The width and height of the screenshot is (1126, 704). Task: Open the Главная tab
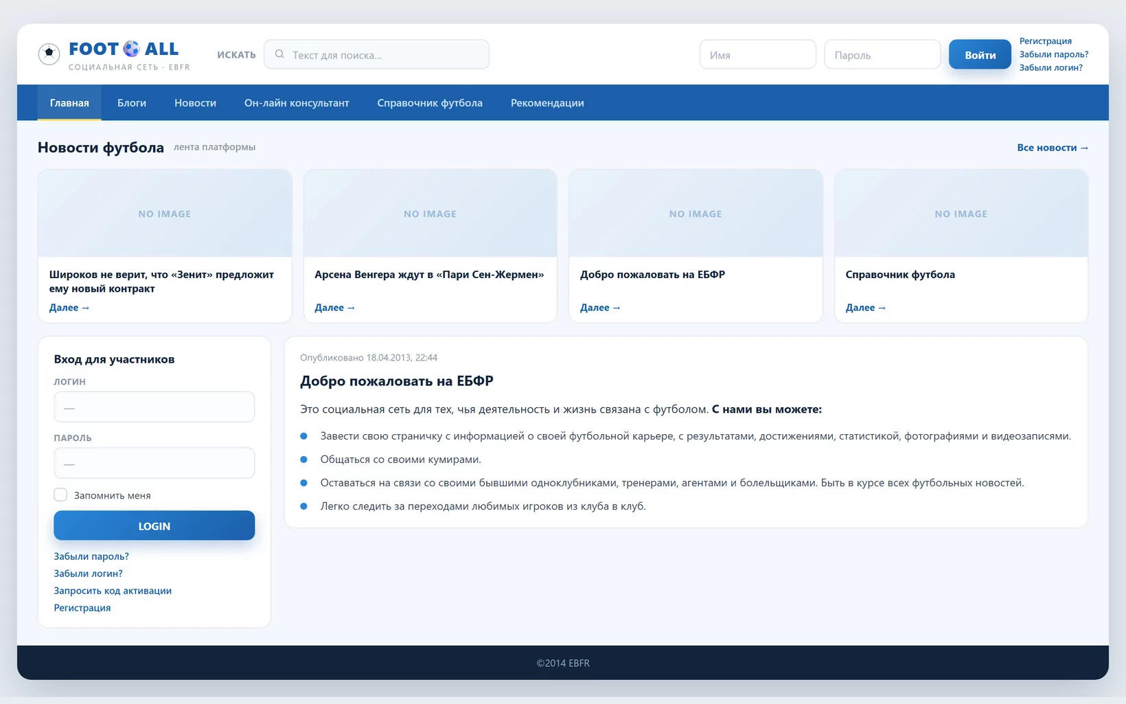(x=69, y=103)
